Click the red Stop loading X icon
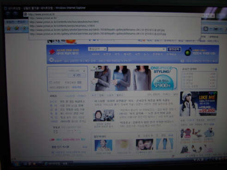 coord(212,16)
